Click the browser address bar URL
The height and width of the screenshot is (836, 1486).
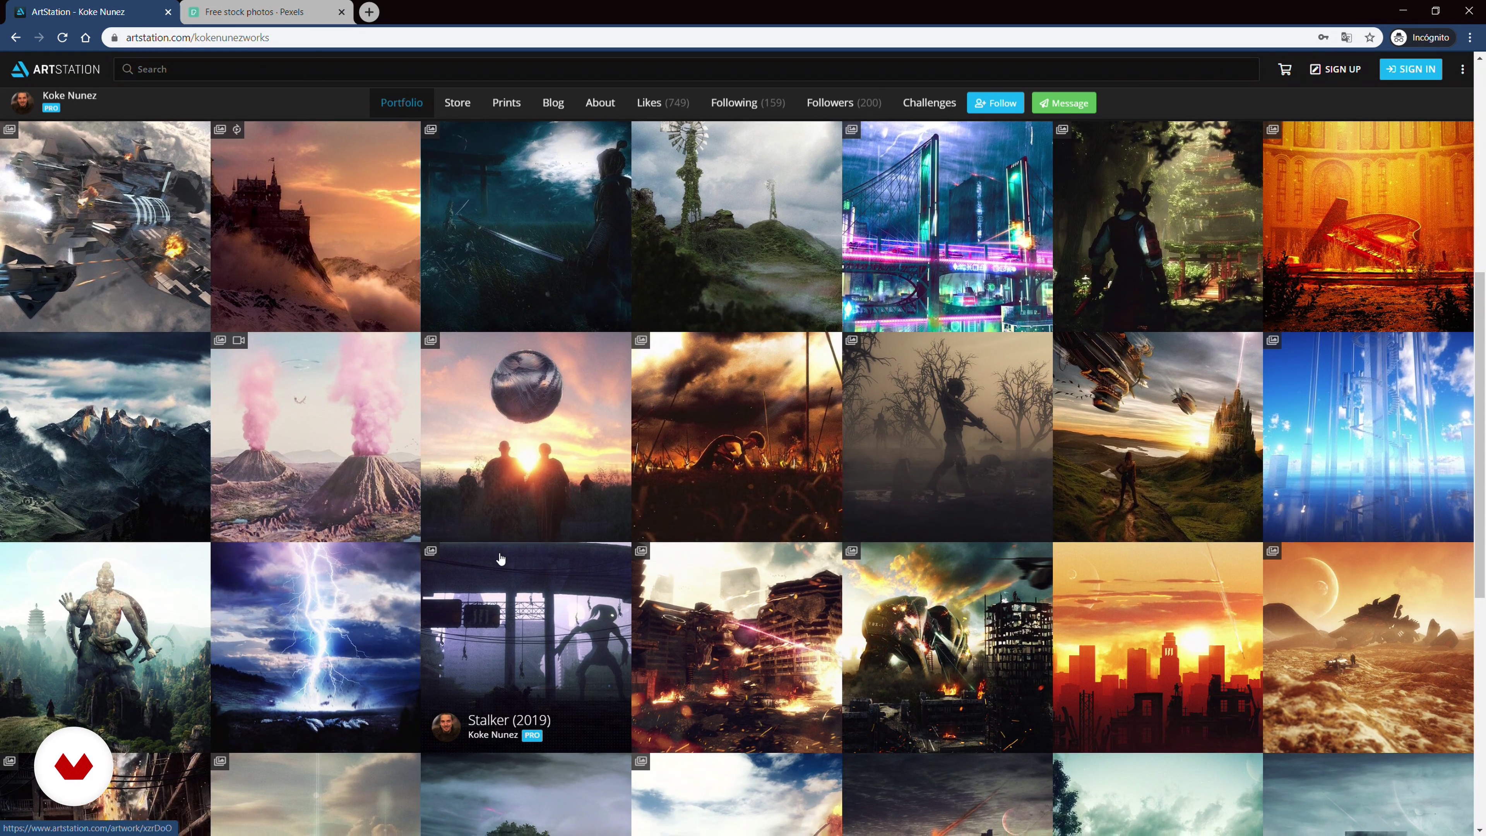pyautogui.click(x=197, y=38)
